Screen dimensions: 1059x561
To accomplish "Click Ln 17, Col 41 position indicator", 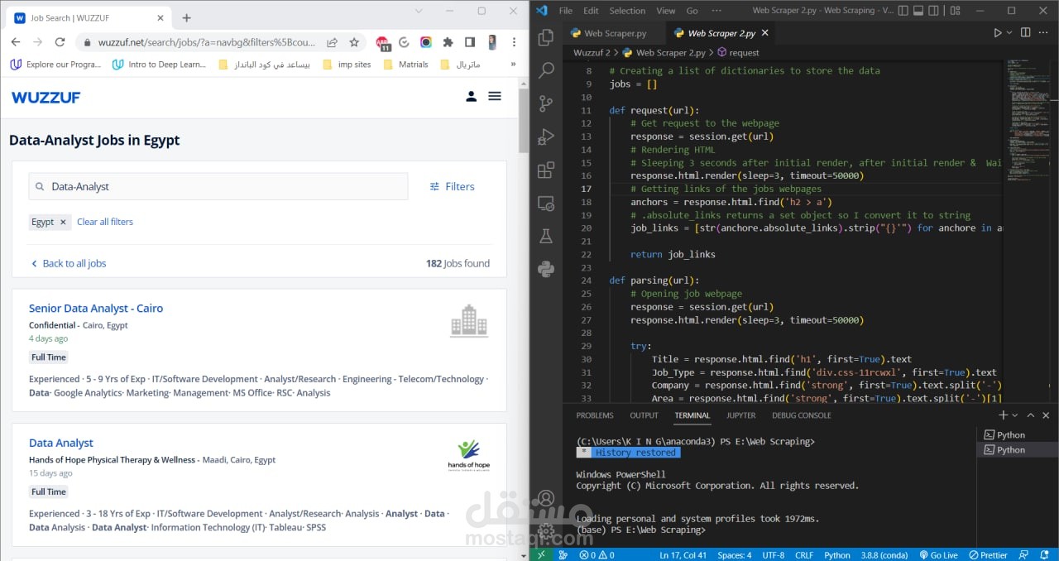I will tap(683, 555).
